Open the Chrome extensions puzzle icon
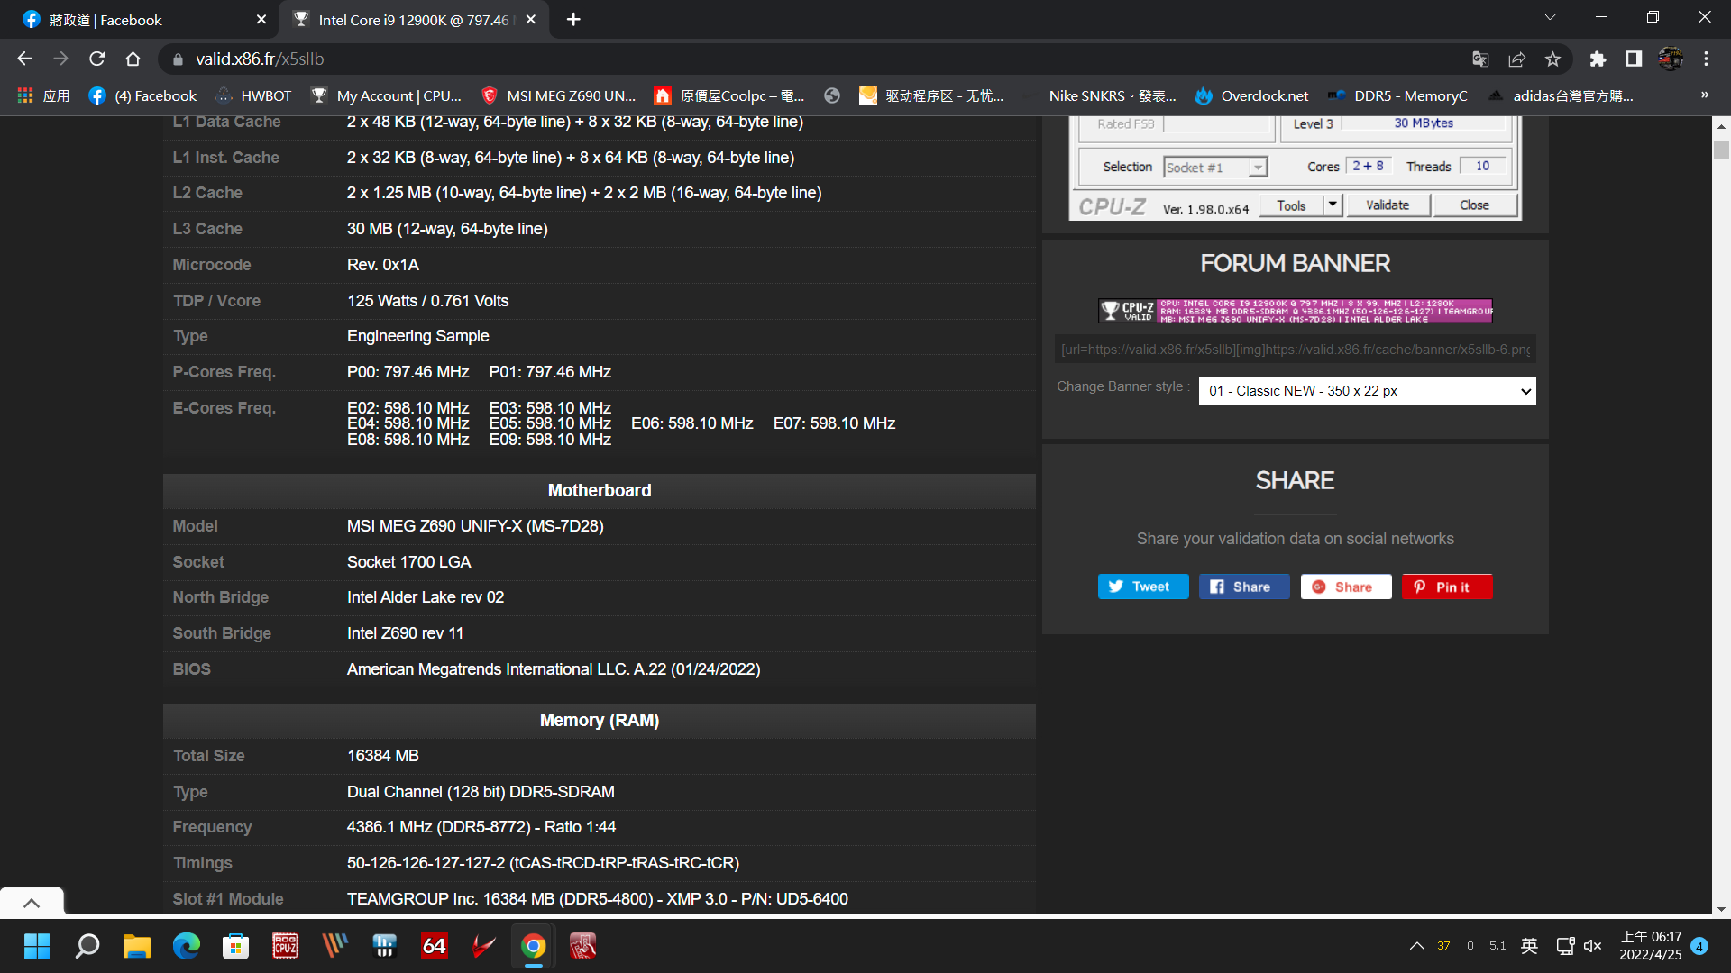The height and width of the screenshot is (973, 1731). pyautogui.click(x=1598, y=59)
